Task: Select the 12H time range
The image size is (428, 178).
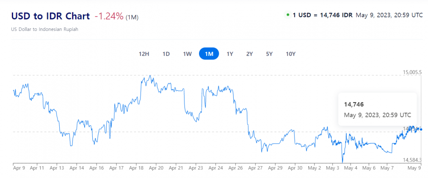Action: pyautogui.click(x=144, y=54)
